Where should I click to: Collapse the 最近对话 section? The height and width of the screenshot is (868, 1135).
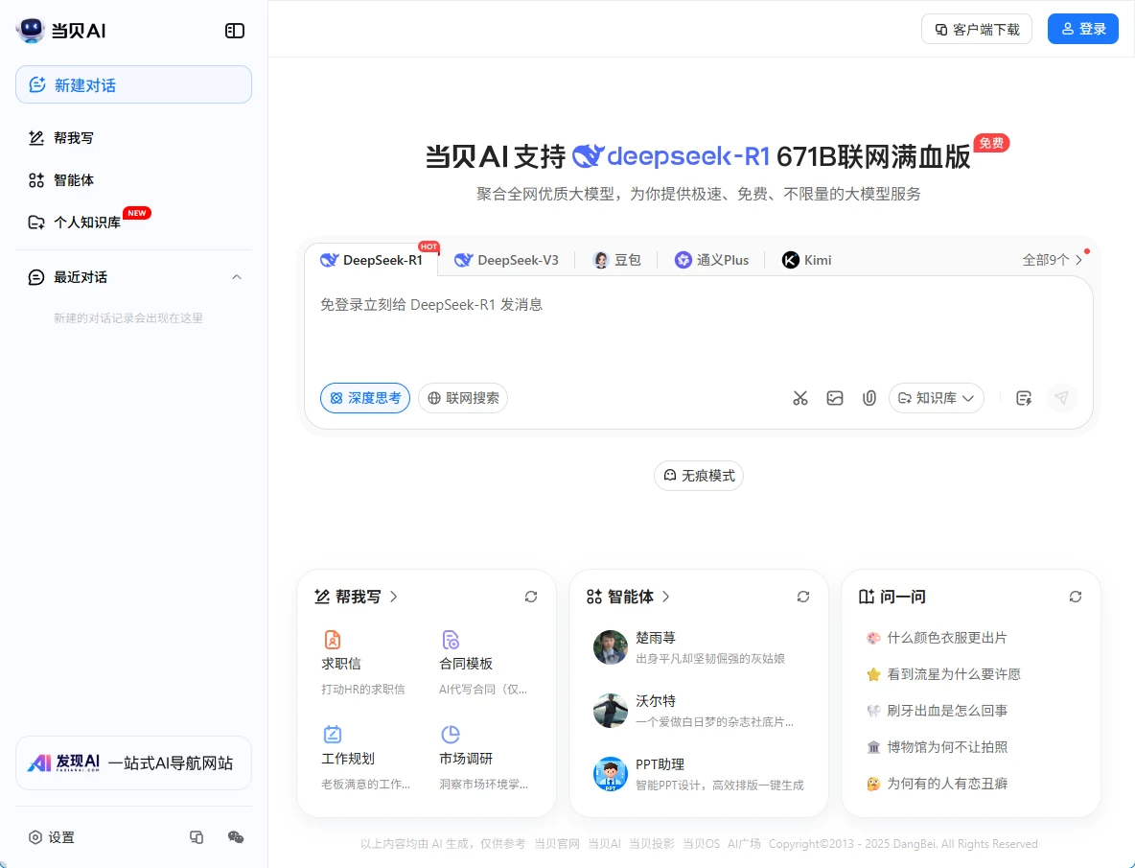pyautogui.click(x=237, y=277)
